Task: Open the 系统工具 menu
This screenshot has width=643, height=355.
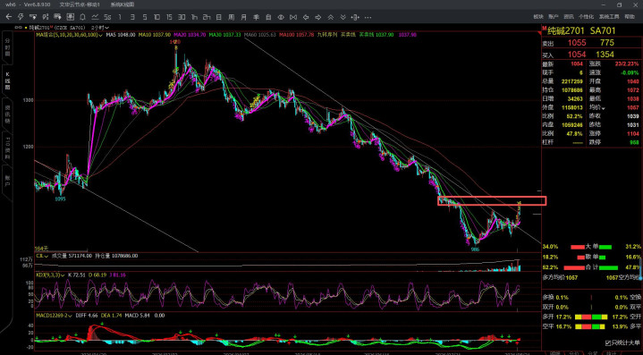Action: click(609, 17)
